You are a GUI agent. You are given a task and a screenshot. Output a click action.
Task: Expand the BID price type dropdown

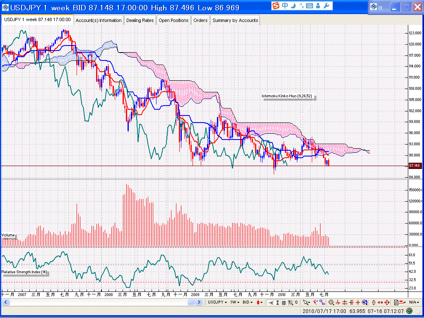pos(248,302)
